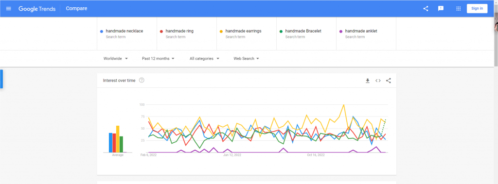Click the Compare header label

click(x=76, y=9)
